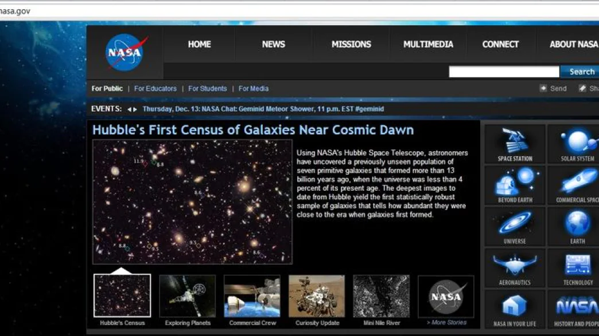Go to the HOME menu
Viewport: 599px width, 336px height.
coord(200,44)
